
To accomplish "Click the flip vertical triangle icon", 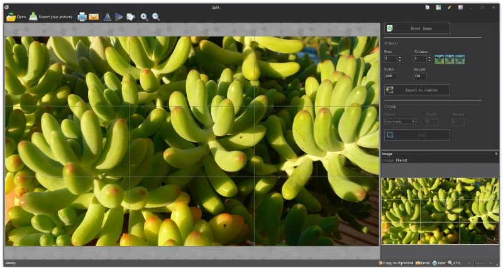I will (x=108, y=17).
